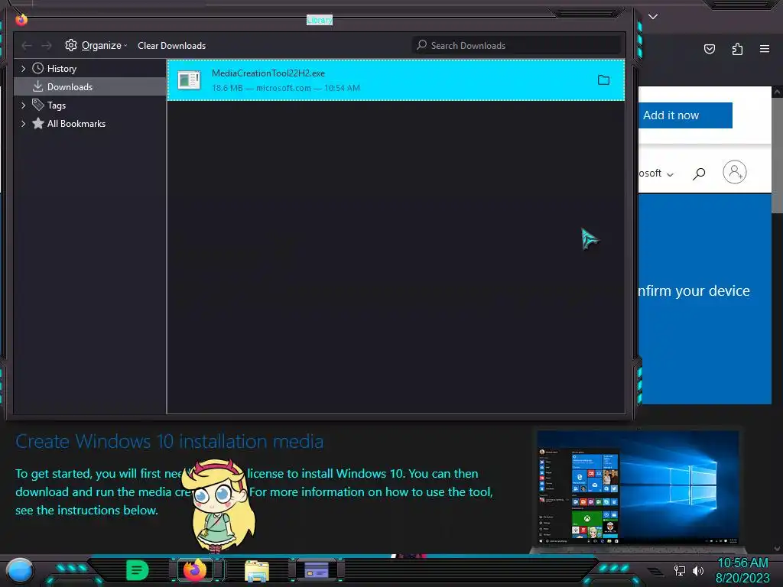This screenshot has height=587, width=783.
Task: Expand the History tree node
Action: click(x=23, y=68)
